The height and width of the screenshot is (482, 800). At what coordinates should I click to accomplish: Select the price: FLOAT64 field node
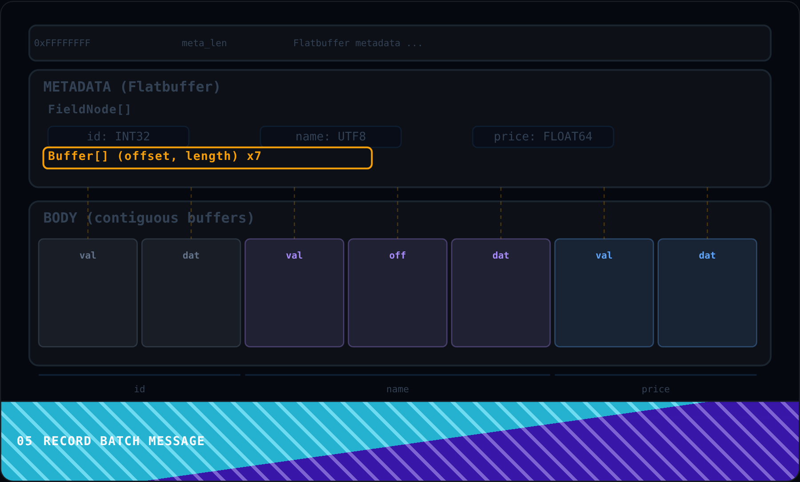543,136
